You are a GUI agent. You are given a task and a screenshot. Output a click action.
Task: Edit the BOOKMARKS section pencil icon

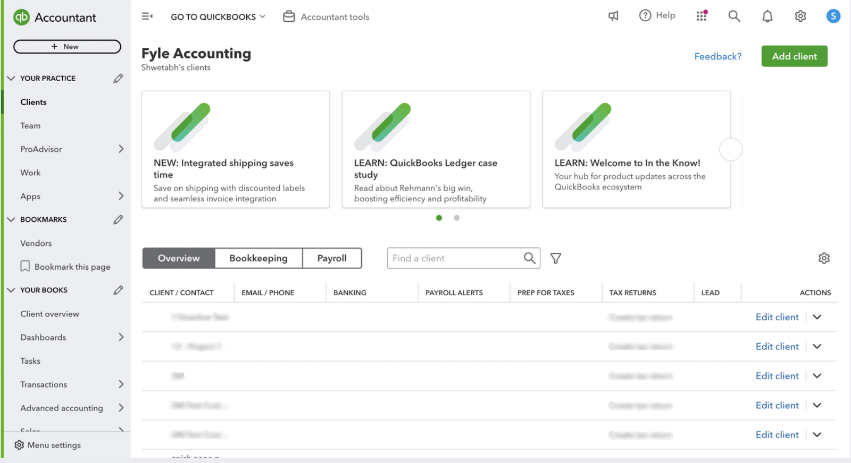(x=118, y=220)
